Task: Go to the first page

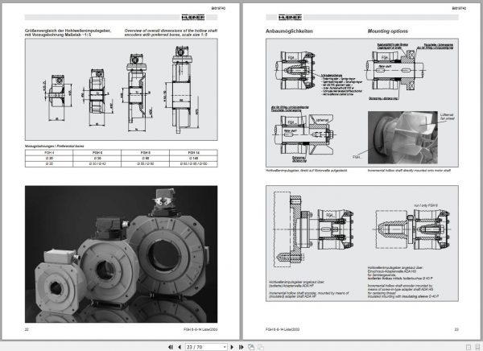Action: click(171, 347)
